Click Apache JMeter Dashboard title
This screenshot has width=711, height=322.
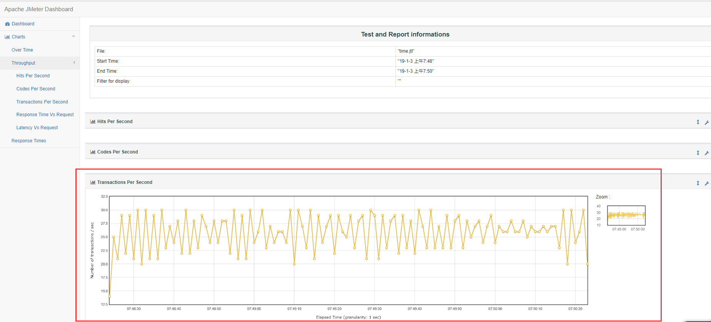coord(38,9)
